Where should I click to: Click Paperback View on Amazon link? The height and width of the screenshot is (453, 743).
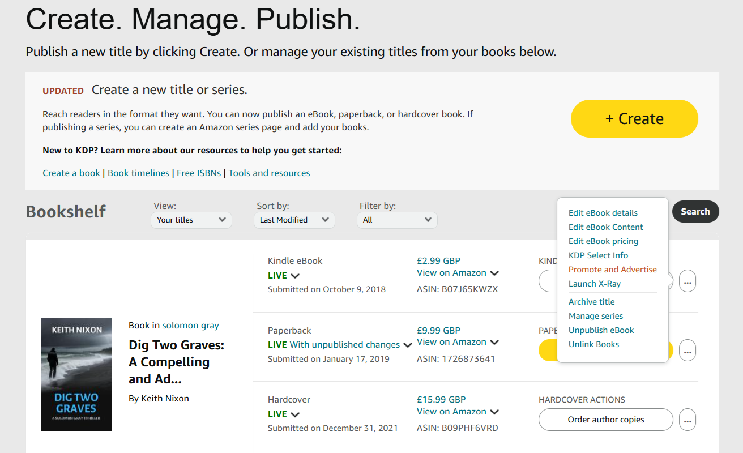point(451,342)
